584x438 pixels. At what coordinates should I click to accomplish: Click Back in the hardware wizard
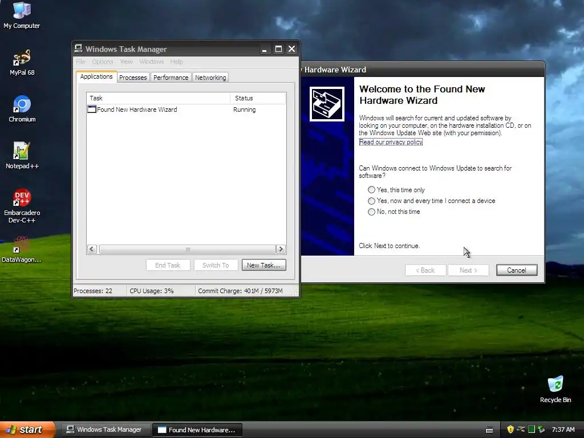425,270
